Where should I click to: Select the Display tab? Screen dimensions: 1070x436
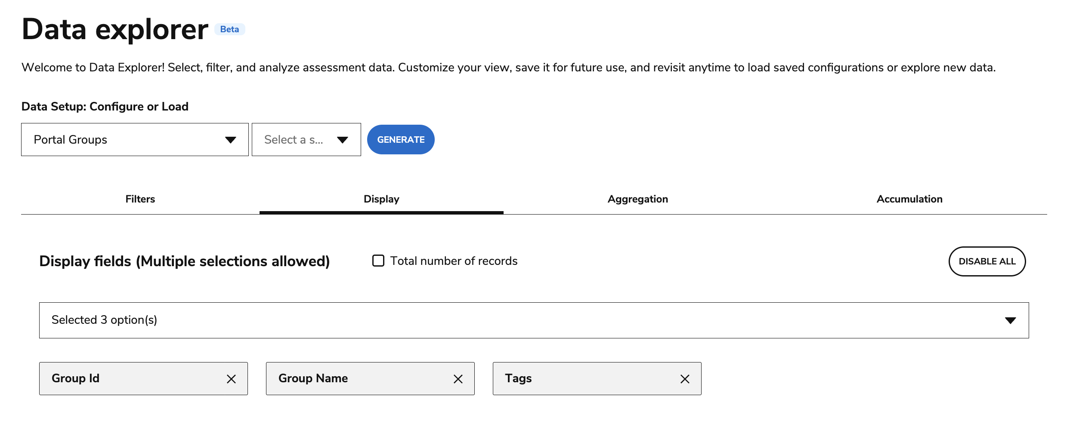381,199
